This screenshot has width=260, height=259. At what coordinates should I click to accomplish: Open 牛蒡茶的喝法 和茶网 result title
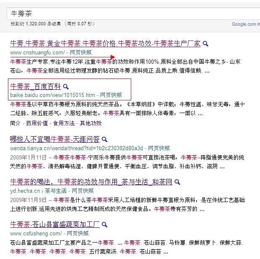pyautogui.click(x=91, y=182)
